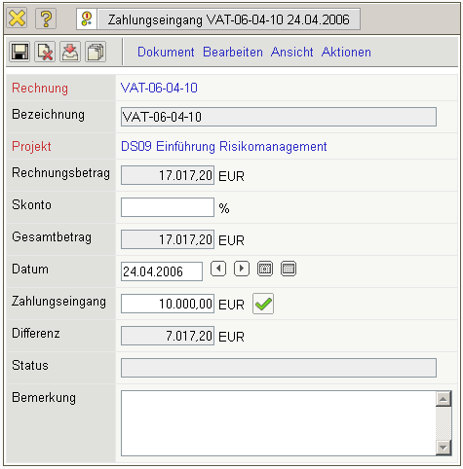The height and width of the screenshot is (469, 463).
Task: Click the first calendar icon beside the Datum arrows
Action: point(265,269)
